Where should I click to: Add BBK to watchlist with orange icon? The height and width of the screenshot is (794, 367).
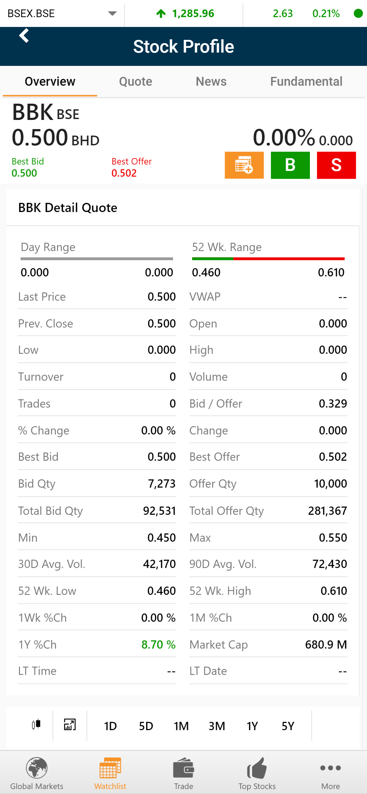pyautogui.click(x=244, y=165)
